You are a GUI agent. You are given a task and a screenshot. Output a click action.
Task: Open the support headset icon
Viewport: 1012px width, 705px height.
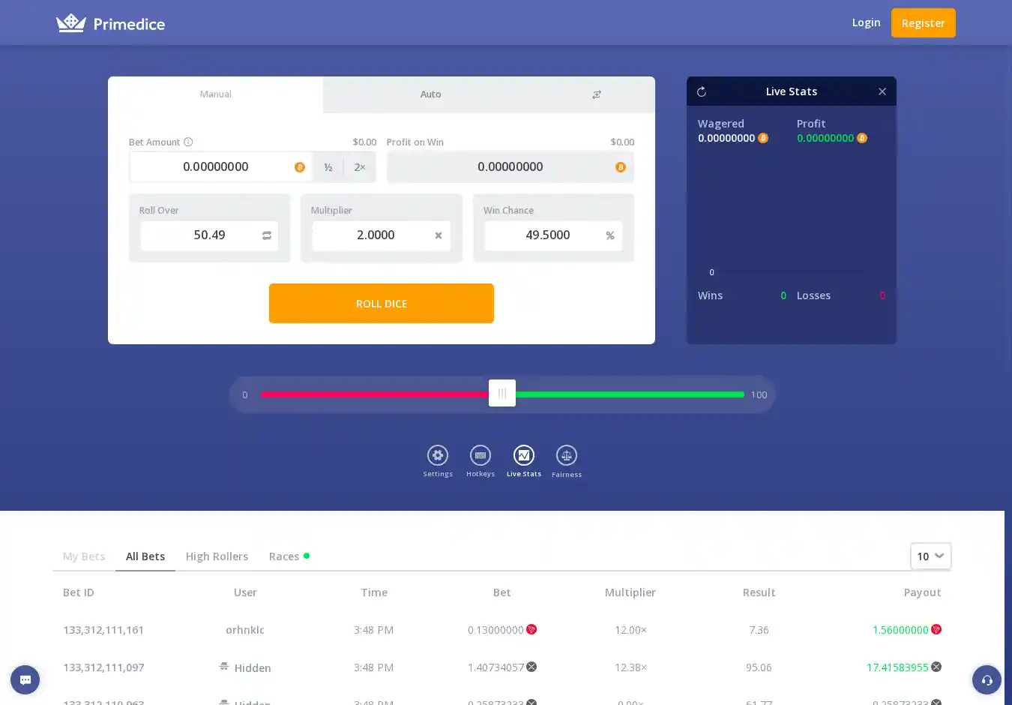click(x=987, y=680)
